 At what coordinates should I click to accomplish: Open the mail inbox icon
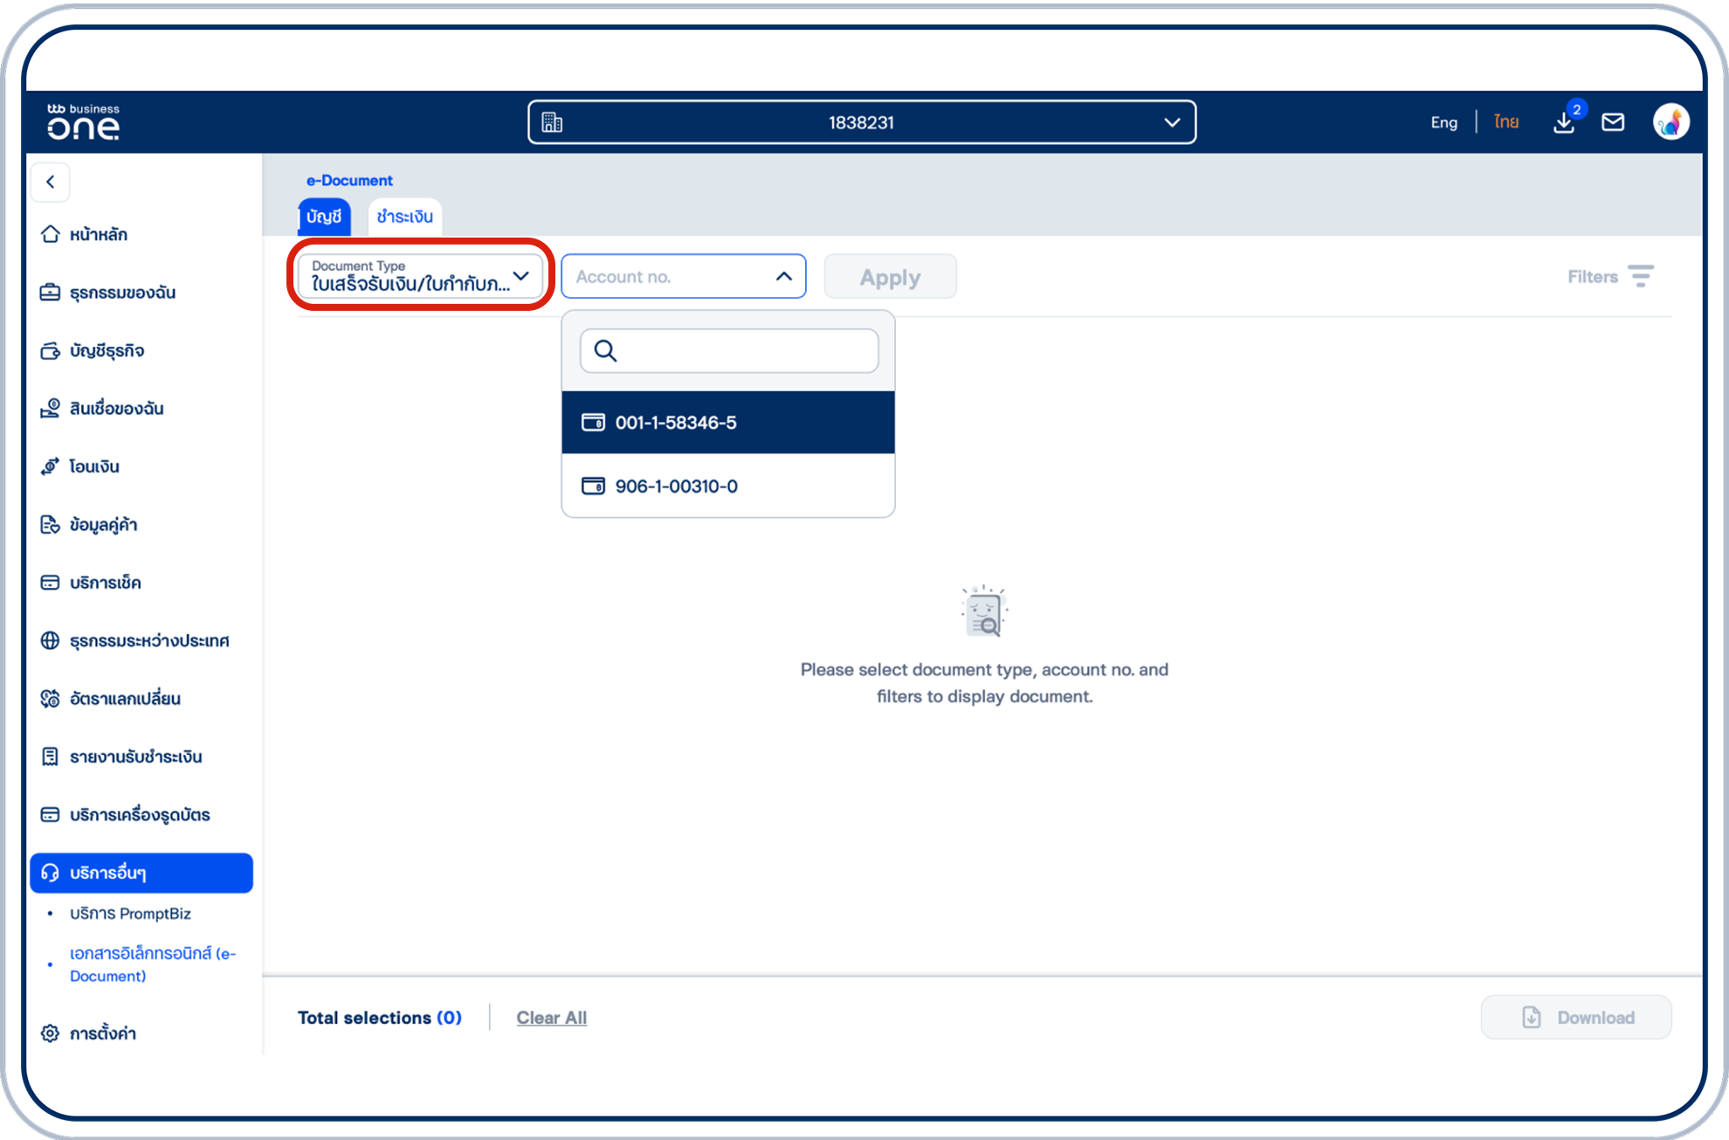1613,122
